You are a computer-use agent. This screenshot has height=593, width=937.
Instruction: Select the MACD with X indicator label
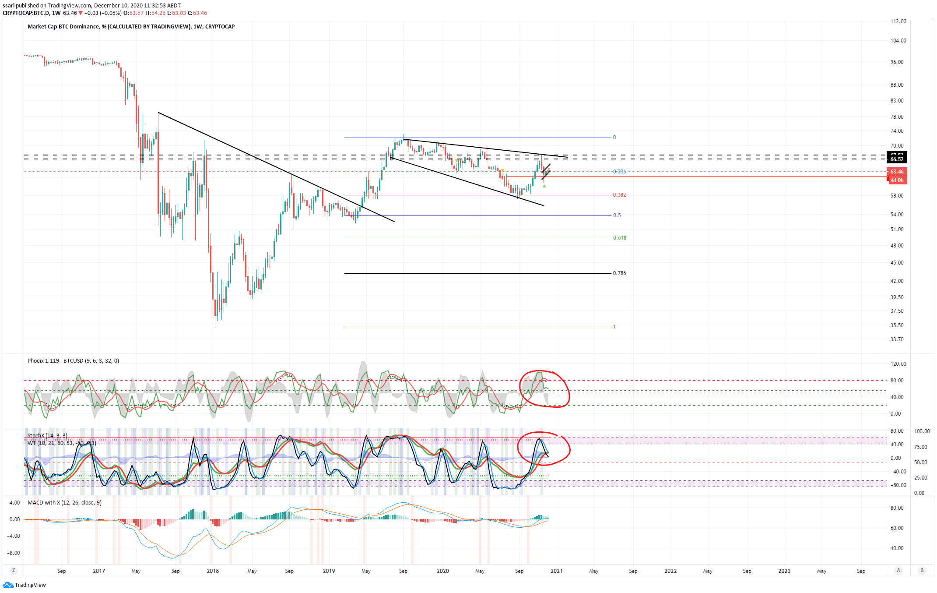(64, 502)
